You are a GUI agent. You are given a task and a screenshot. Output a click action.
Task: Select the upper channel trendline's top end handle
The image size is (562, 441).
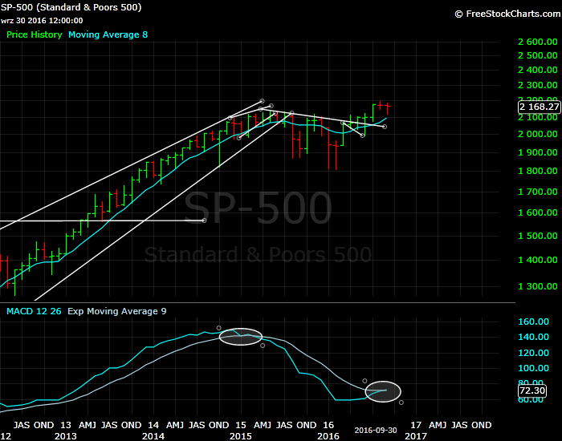262,101
